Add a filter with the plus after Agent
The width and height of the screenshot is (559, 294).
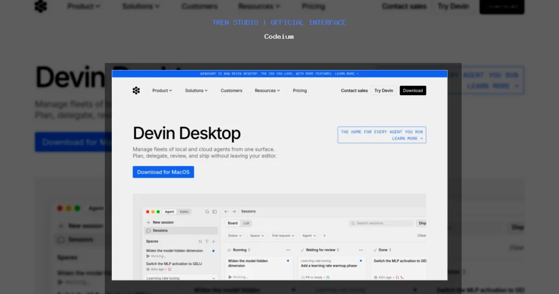(324, 236)
